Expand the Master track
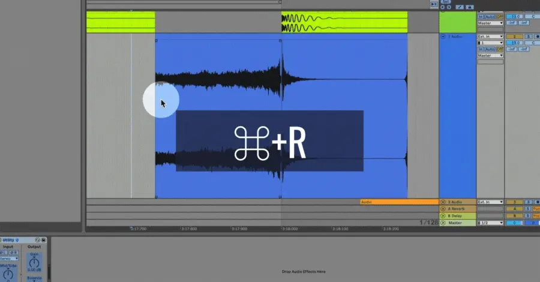The image size is (540, 282). tap(443, 223)
